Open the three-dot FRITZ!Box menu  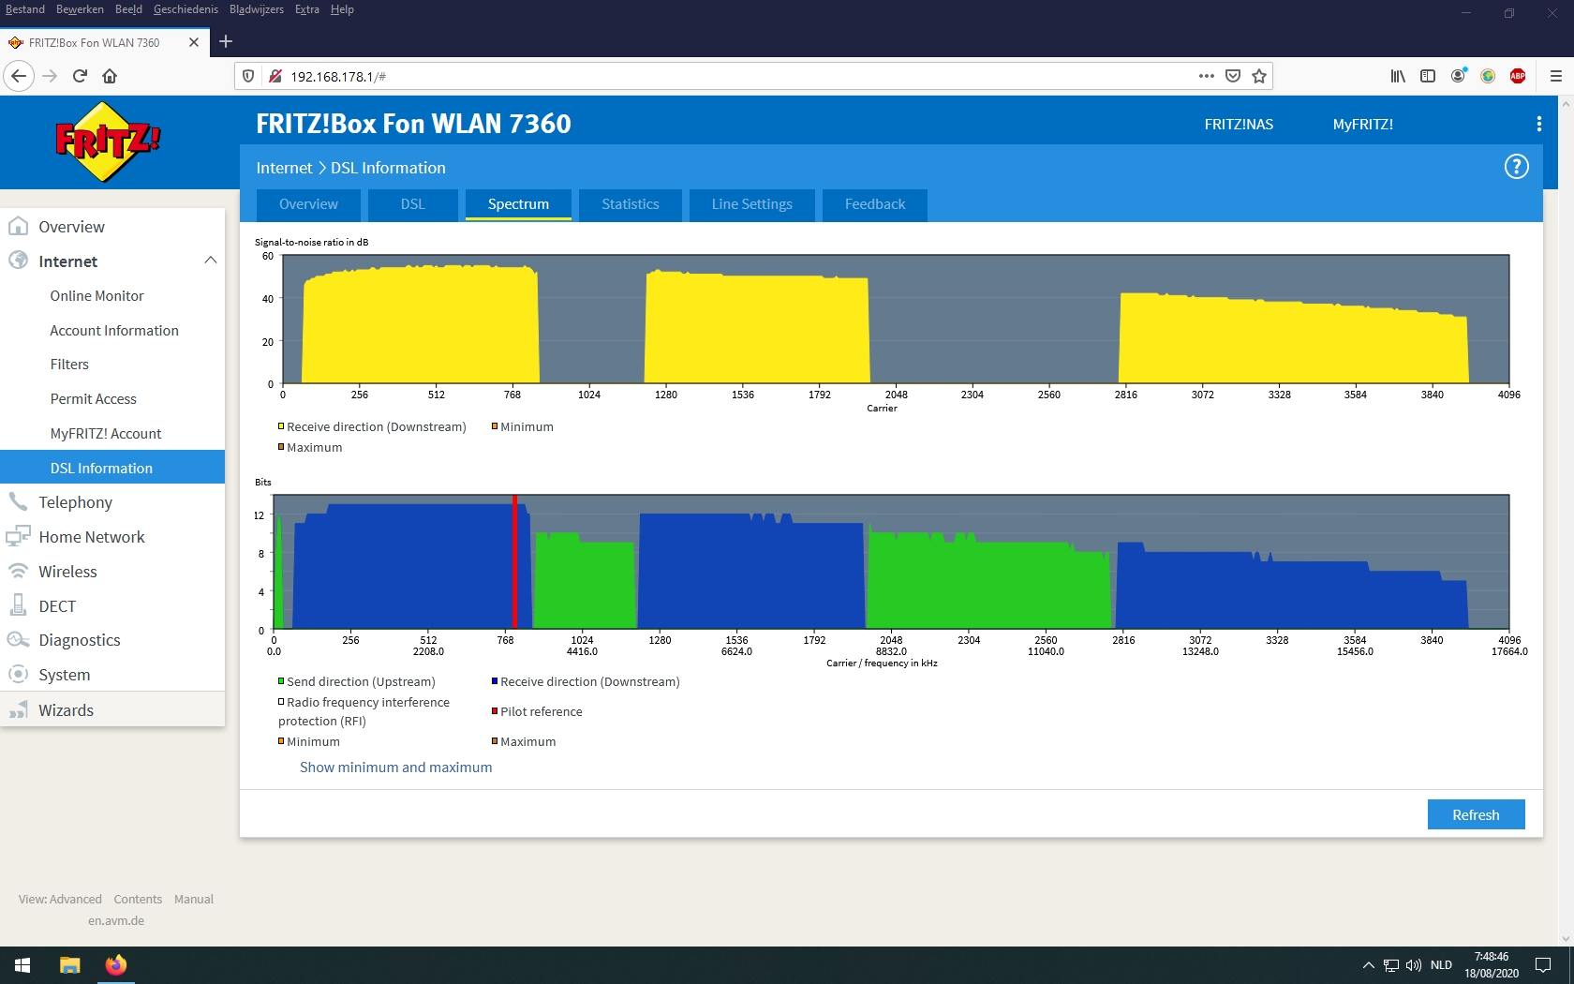coord(1538,124)
